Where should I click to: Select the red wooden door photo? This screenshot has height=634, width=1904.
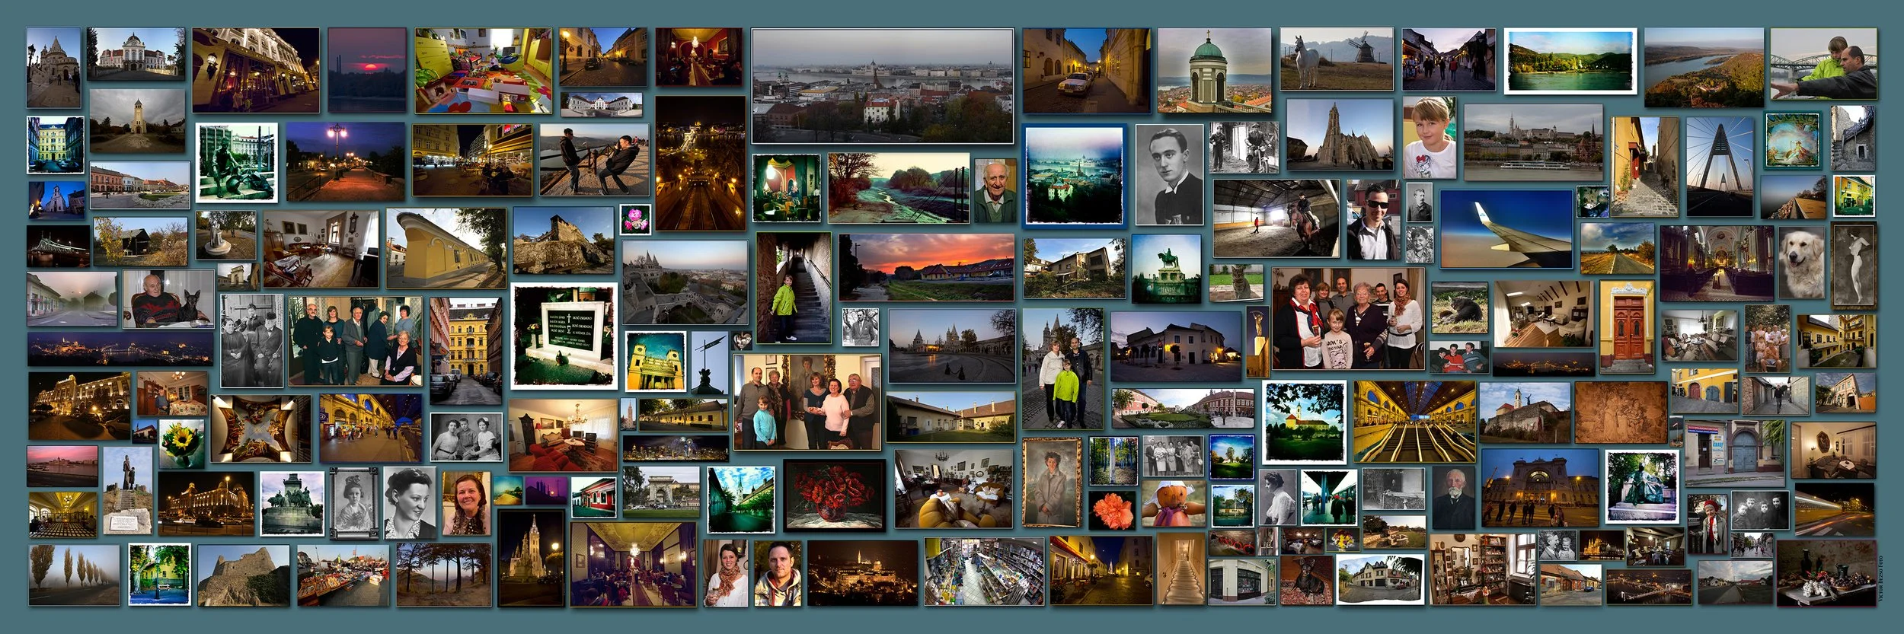click(x=1626, y=327)
